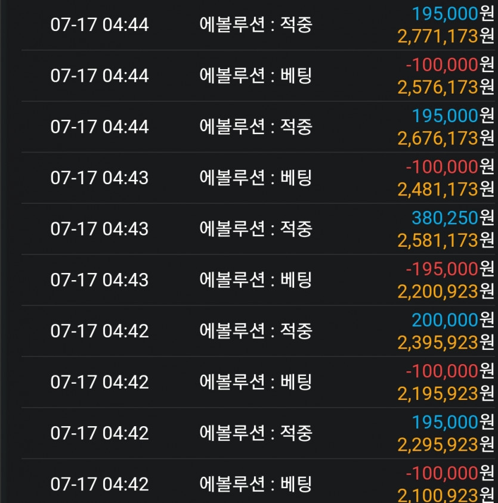Image resolution: width=498 pixels, height=503 pixels.
Task: Select -100,000원 bet above 2,100,923원 balance
Action: 450,473
